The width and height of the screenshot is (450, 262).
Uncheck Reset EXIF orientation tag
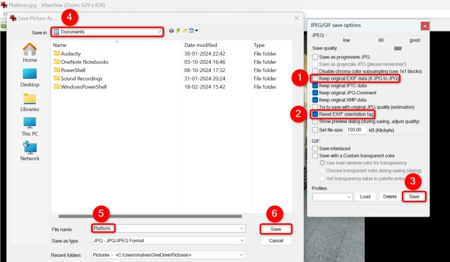[315, 114]
